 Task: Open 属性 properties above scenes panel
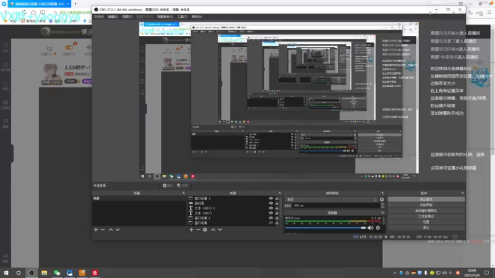point(168,186)
